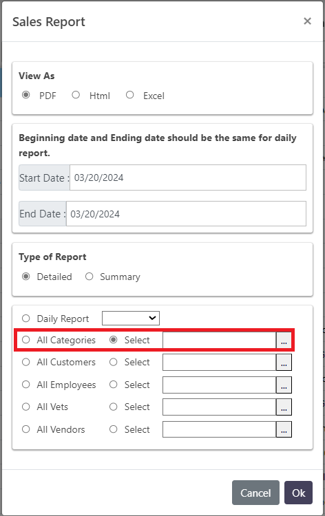Select Html view option
This screenshot has height=516, width=325.
[76, 95]
